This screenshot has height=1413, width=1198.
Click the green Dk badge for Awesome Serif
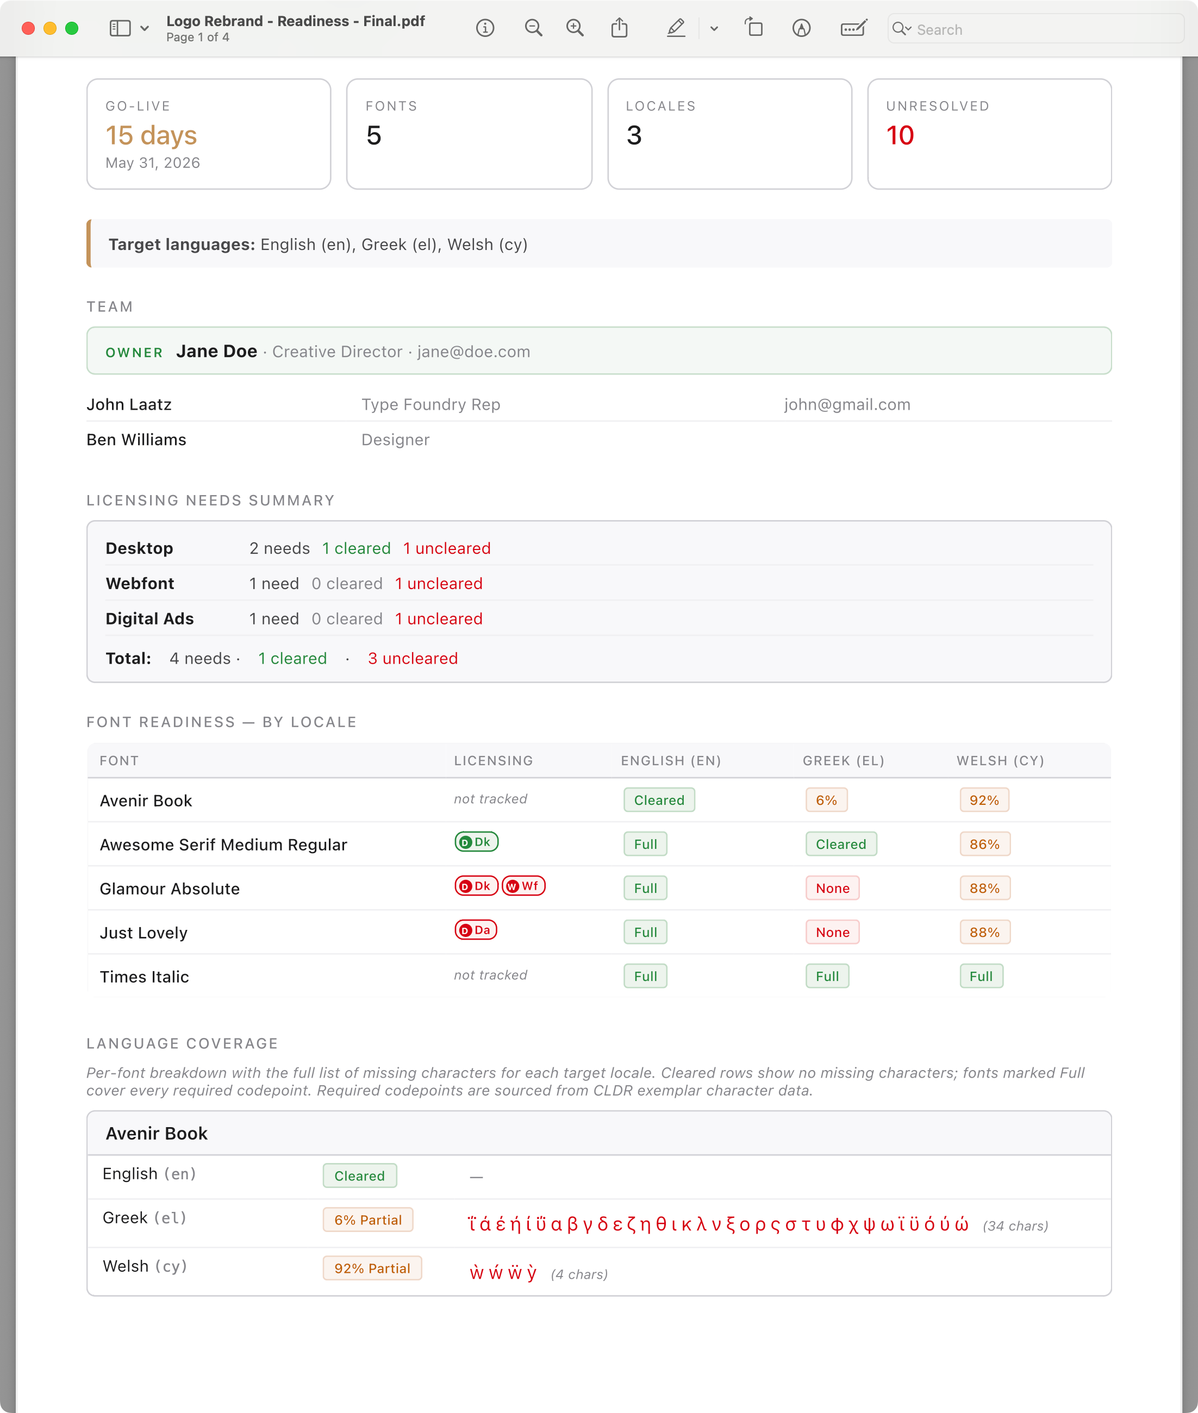[477, 842]
